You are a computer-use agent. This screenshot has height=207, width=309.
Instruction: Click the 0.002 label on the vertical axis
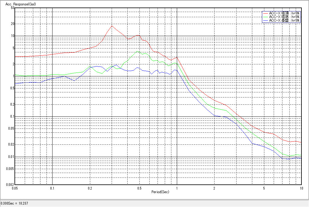click(x=10, y=185)
